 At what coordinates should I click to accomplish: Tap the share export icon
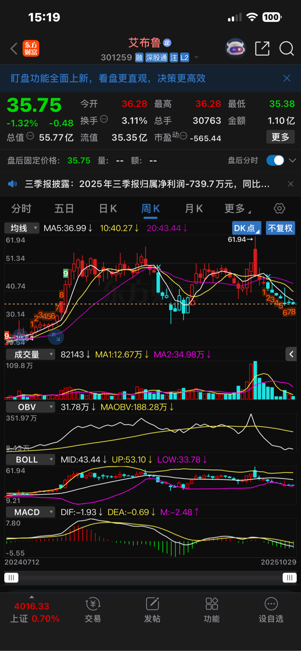pyautogui.click(x=262, y=49)
